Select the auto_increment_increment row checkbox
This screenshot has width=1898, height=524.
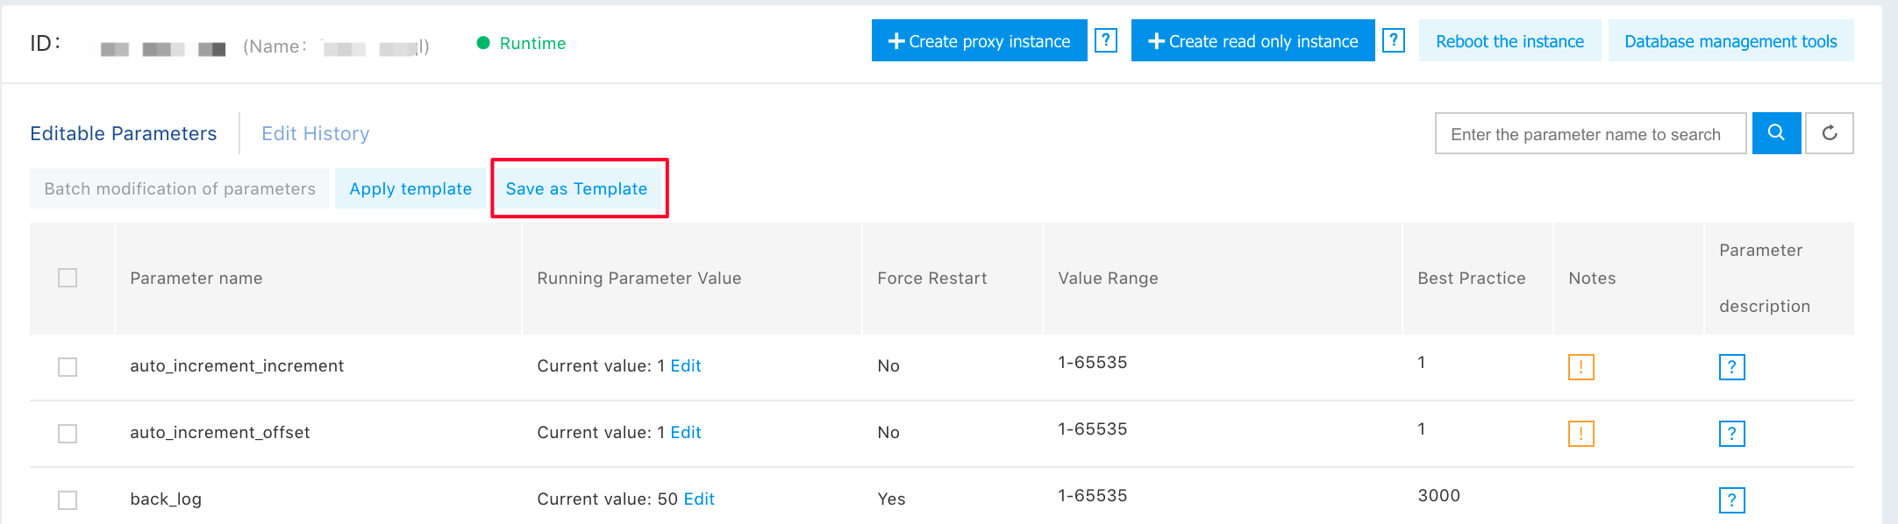click(68, 367)
